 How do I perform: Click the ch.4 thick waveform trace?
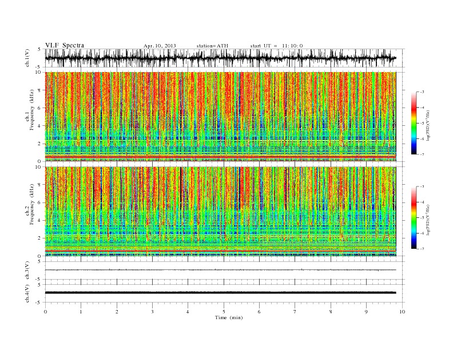(220, 293)
